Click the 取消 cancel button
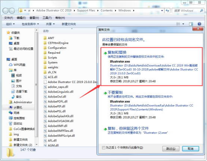 (x=191, y=149)
